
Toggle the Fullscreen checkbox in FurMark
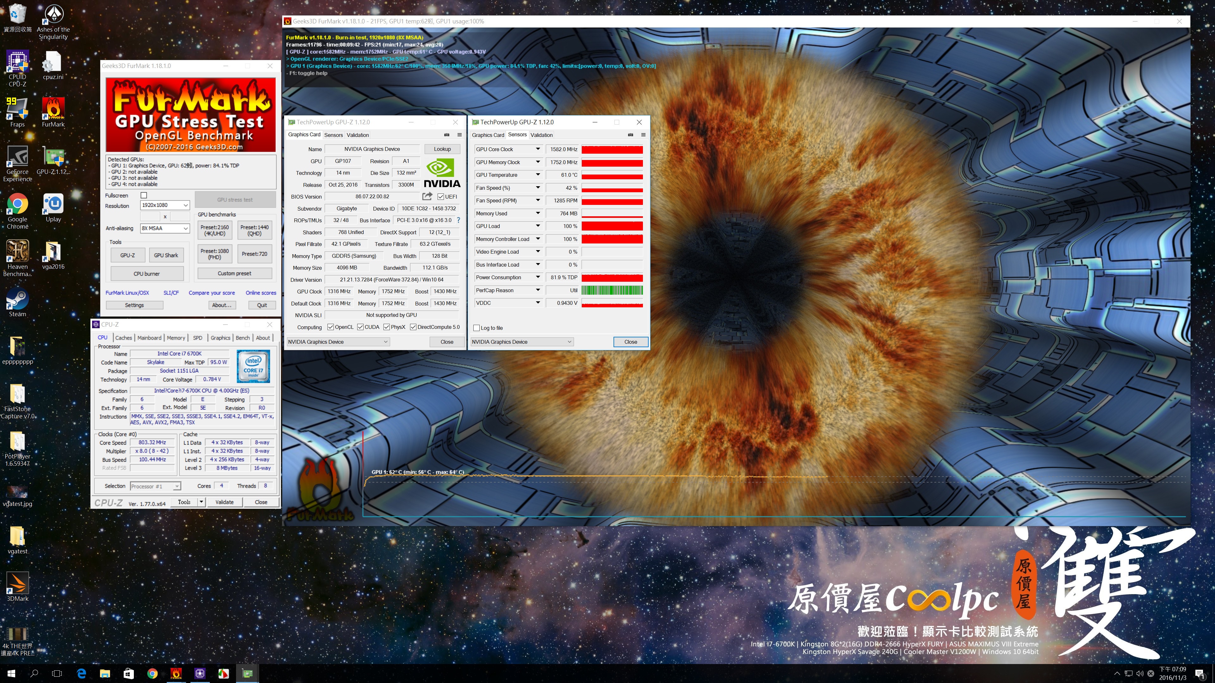pos(144,195)
